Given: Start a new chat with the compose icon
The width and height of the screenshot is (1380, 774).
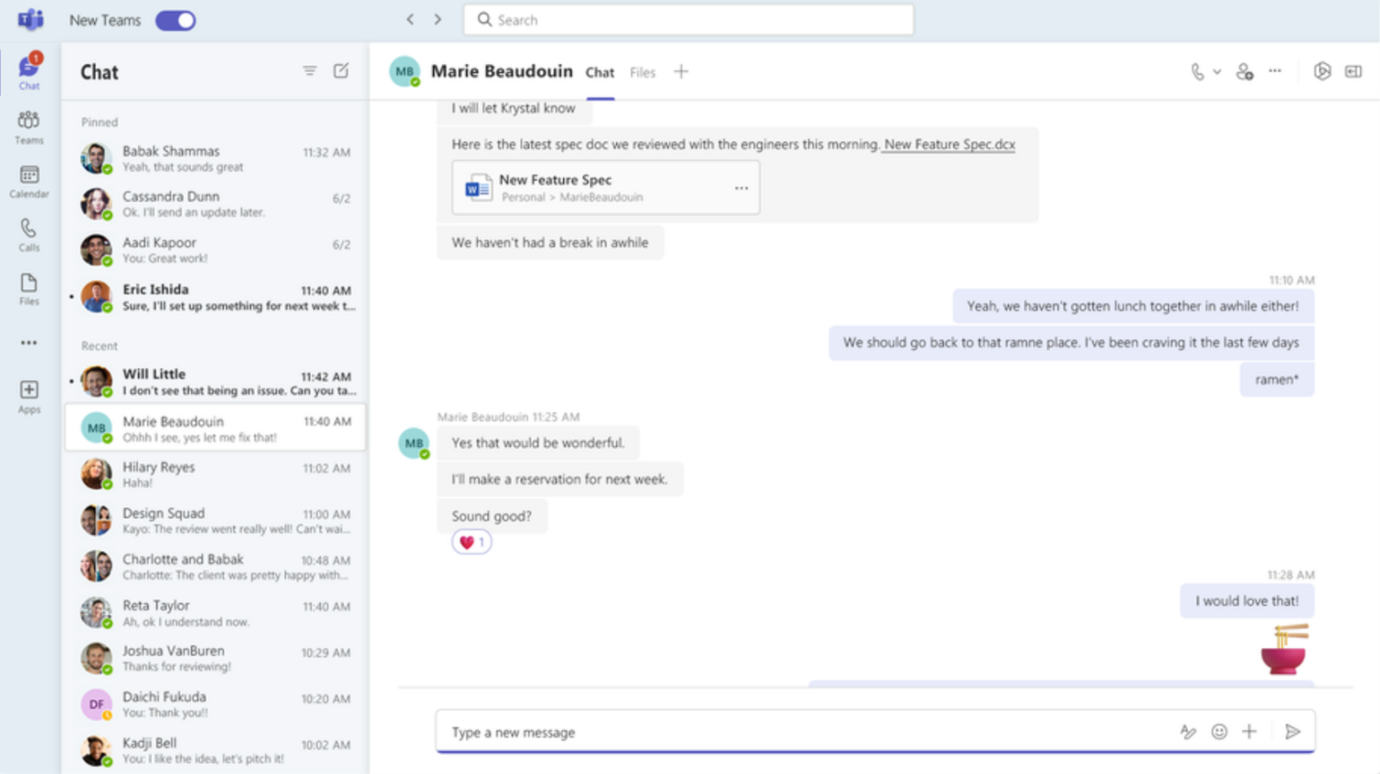Looking at the screenshot, I should [341, 70].
